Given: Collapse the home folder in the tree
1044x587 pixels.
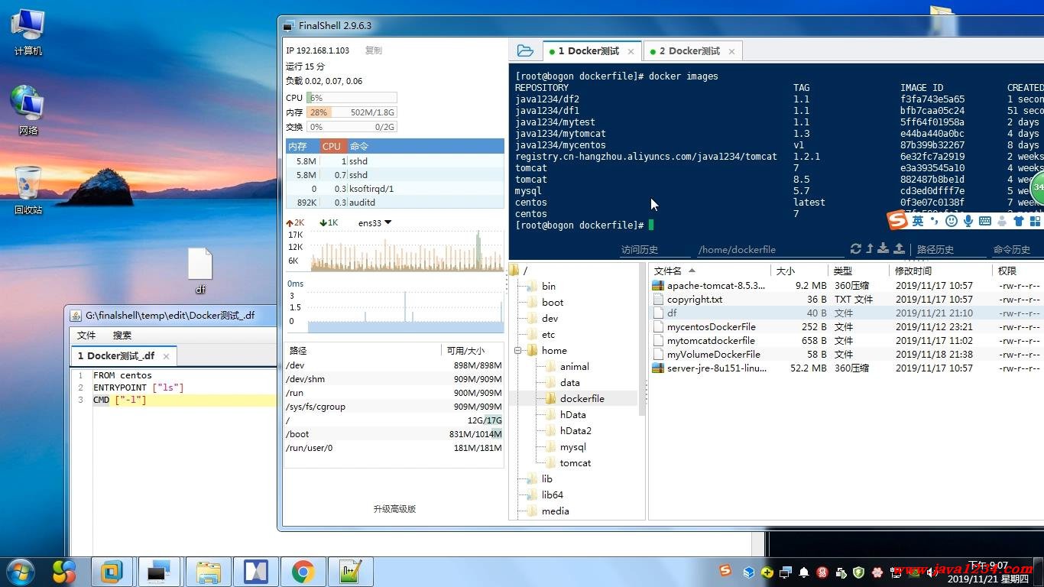Looking at the screenshot, I should coord(517,351).
